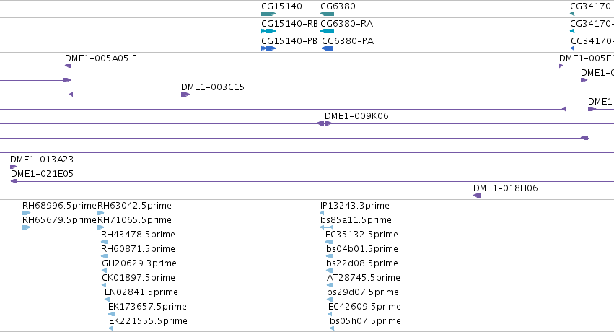Select the CG6380 gene arrow

[x=327, y=14]
